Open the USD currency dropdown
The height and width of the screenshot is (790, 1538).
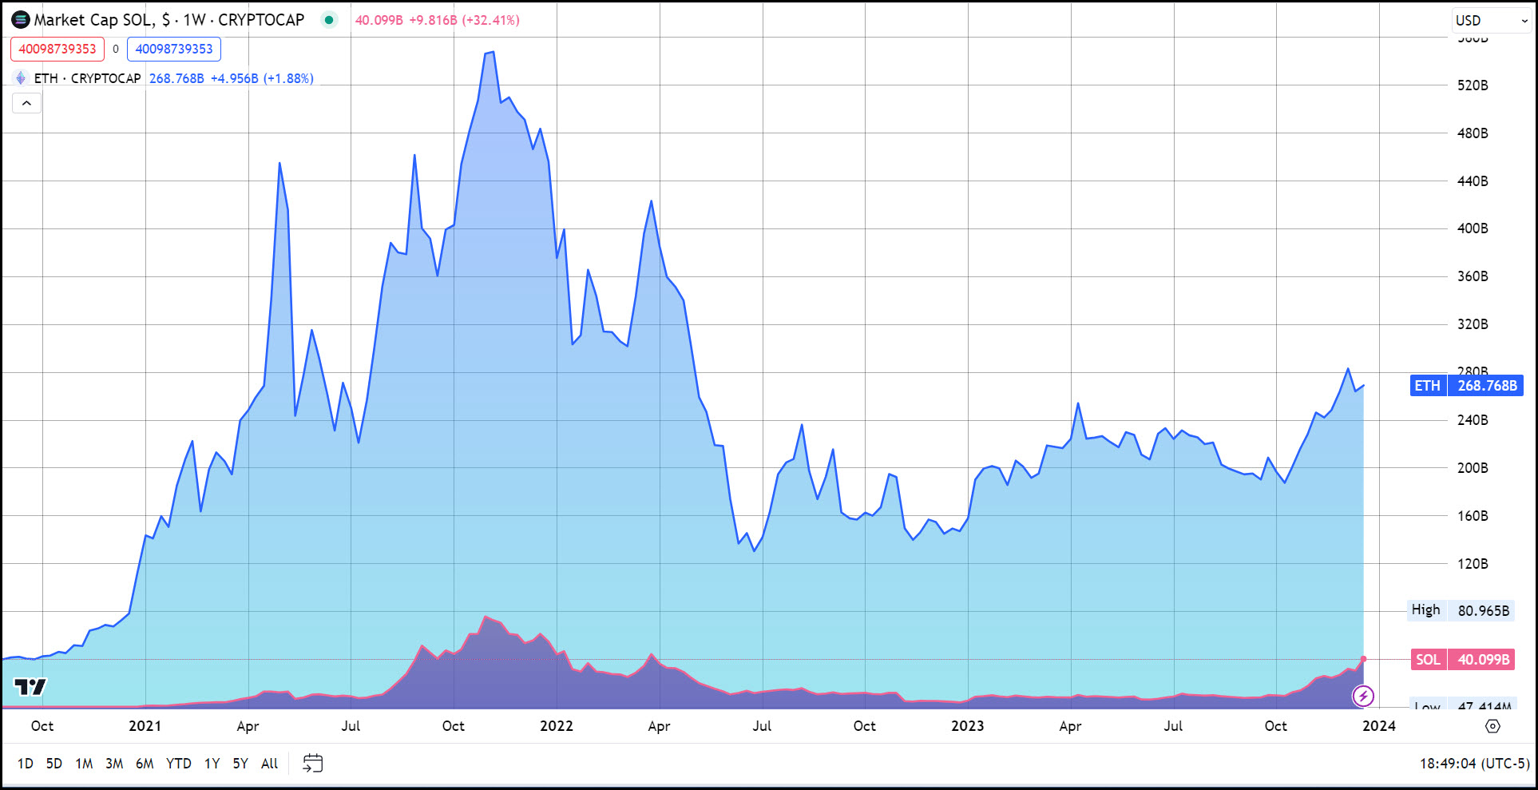pyautogui.click(x=1490, y=21)
